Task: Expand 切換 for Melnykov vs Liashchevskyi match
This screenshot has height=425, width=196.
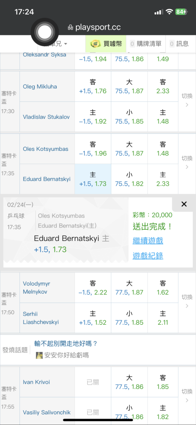Action: [187, 303]
